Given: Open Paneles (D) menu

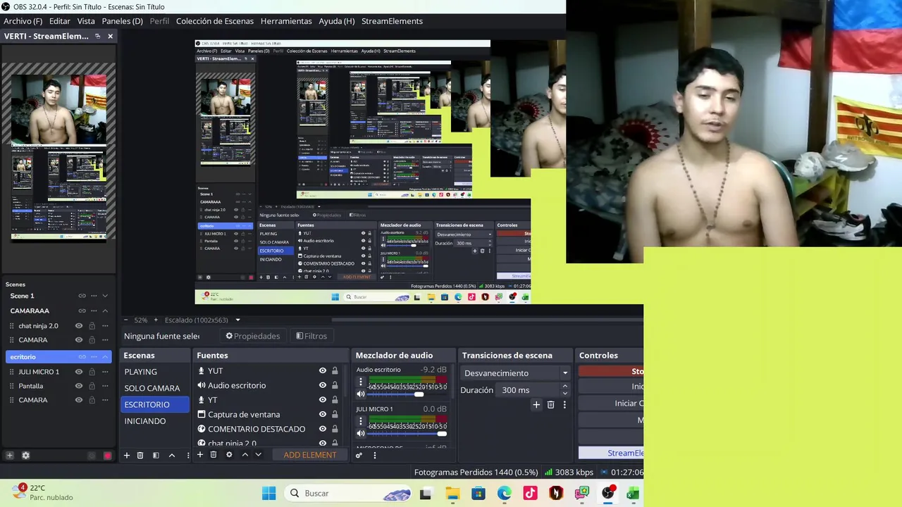Looking at the screenshot, I should click(122, 21).
